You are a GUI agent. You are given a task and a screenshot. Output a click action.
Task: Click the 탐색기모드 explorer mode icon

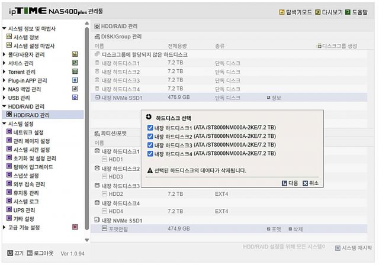(281, 12)
